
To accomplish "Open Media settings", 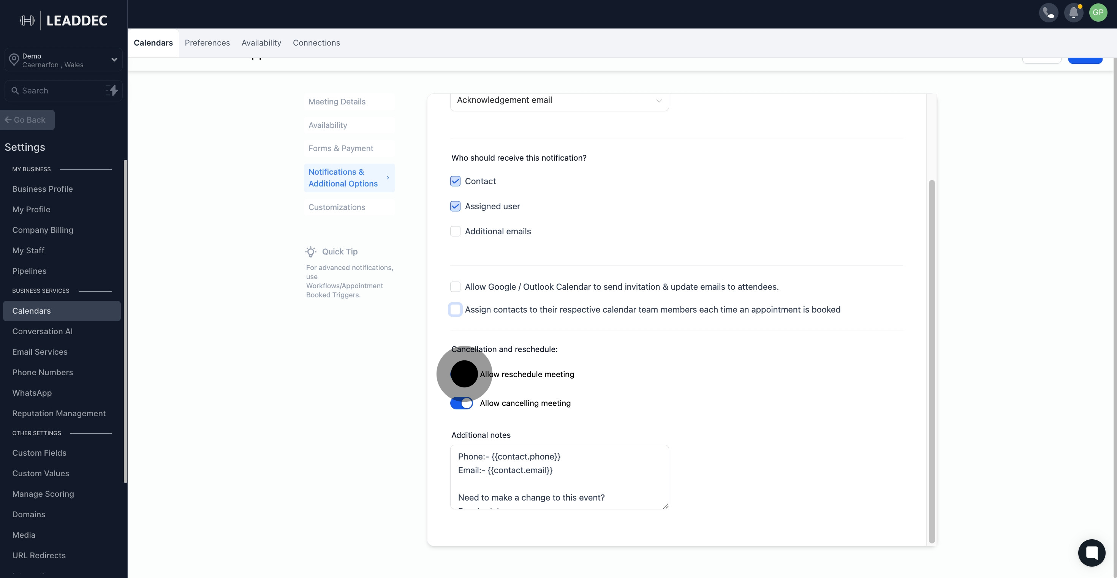I will click(24, 535).
